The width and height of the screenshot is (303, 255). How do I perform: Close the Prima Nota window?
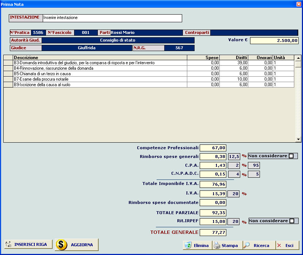(299, 4)
